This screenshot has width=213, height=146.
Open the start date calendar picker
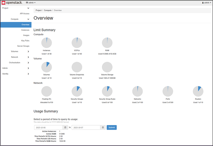click(x=65, y=128)
